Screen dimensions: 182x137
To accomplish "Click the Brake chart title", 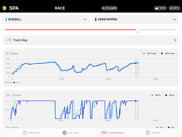I will [15, 127].
